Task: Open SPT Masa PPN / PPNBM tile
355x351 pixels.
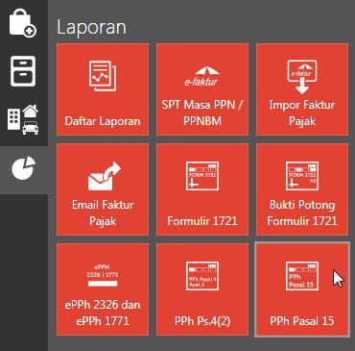Action: pos(202,89)
